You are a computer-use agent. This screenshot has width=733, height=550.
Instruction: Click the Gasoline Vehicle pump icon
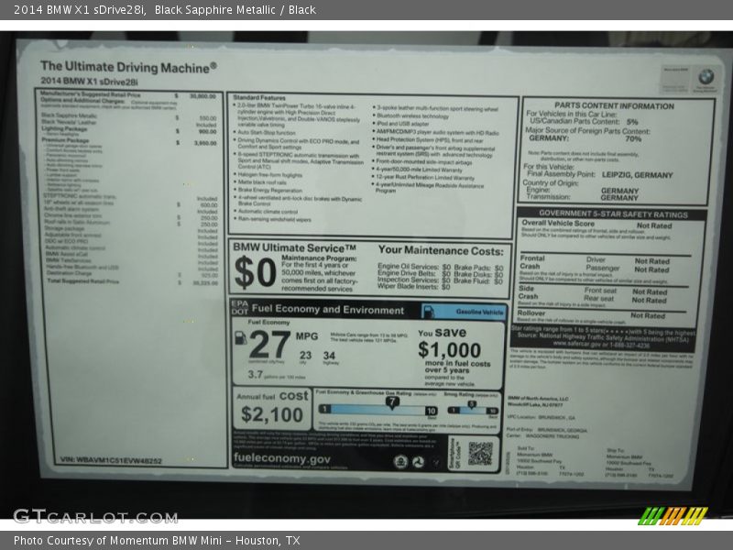click(429, 310)
